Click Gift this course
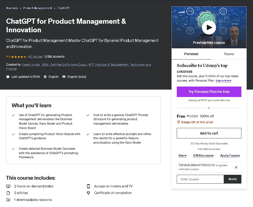 [203, 155]
